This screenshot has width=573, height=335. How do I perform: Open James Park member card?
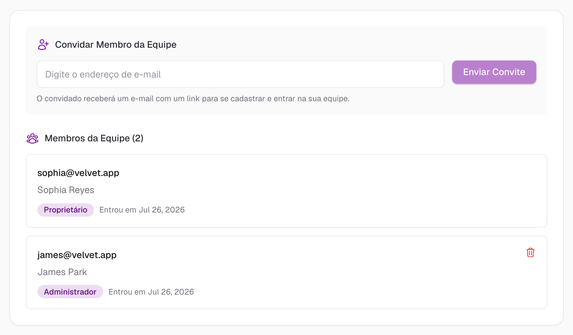click(x=286, y=272)
